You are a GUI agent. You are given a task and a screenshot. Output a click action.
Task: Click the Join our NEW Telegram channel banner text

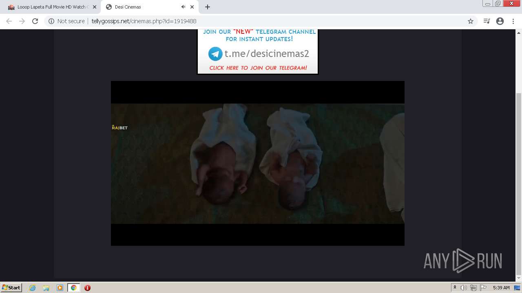tap(259, 35)
